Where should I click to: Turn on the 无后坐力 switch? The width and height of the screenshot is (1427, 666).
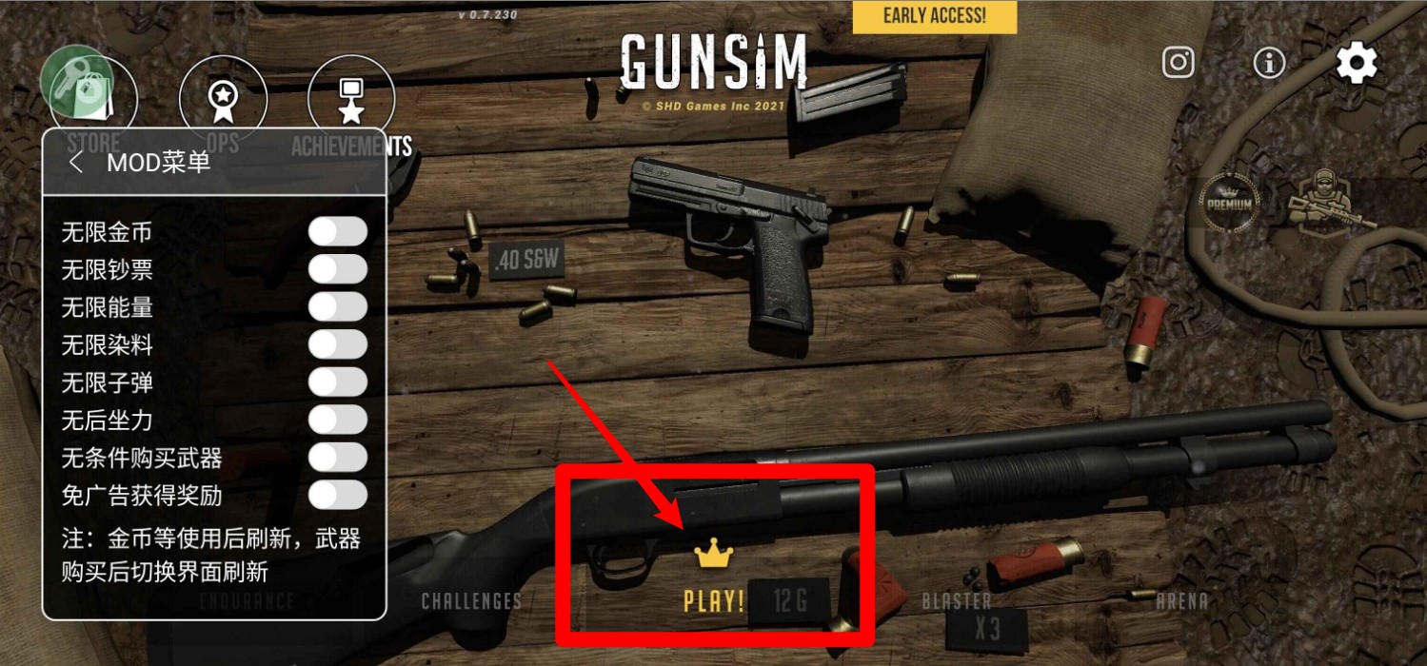(x=338, y=420)
